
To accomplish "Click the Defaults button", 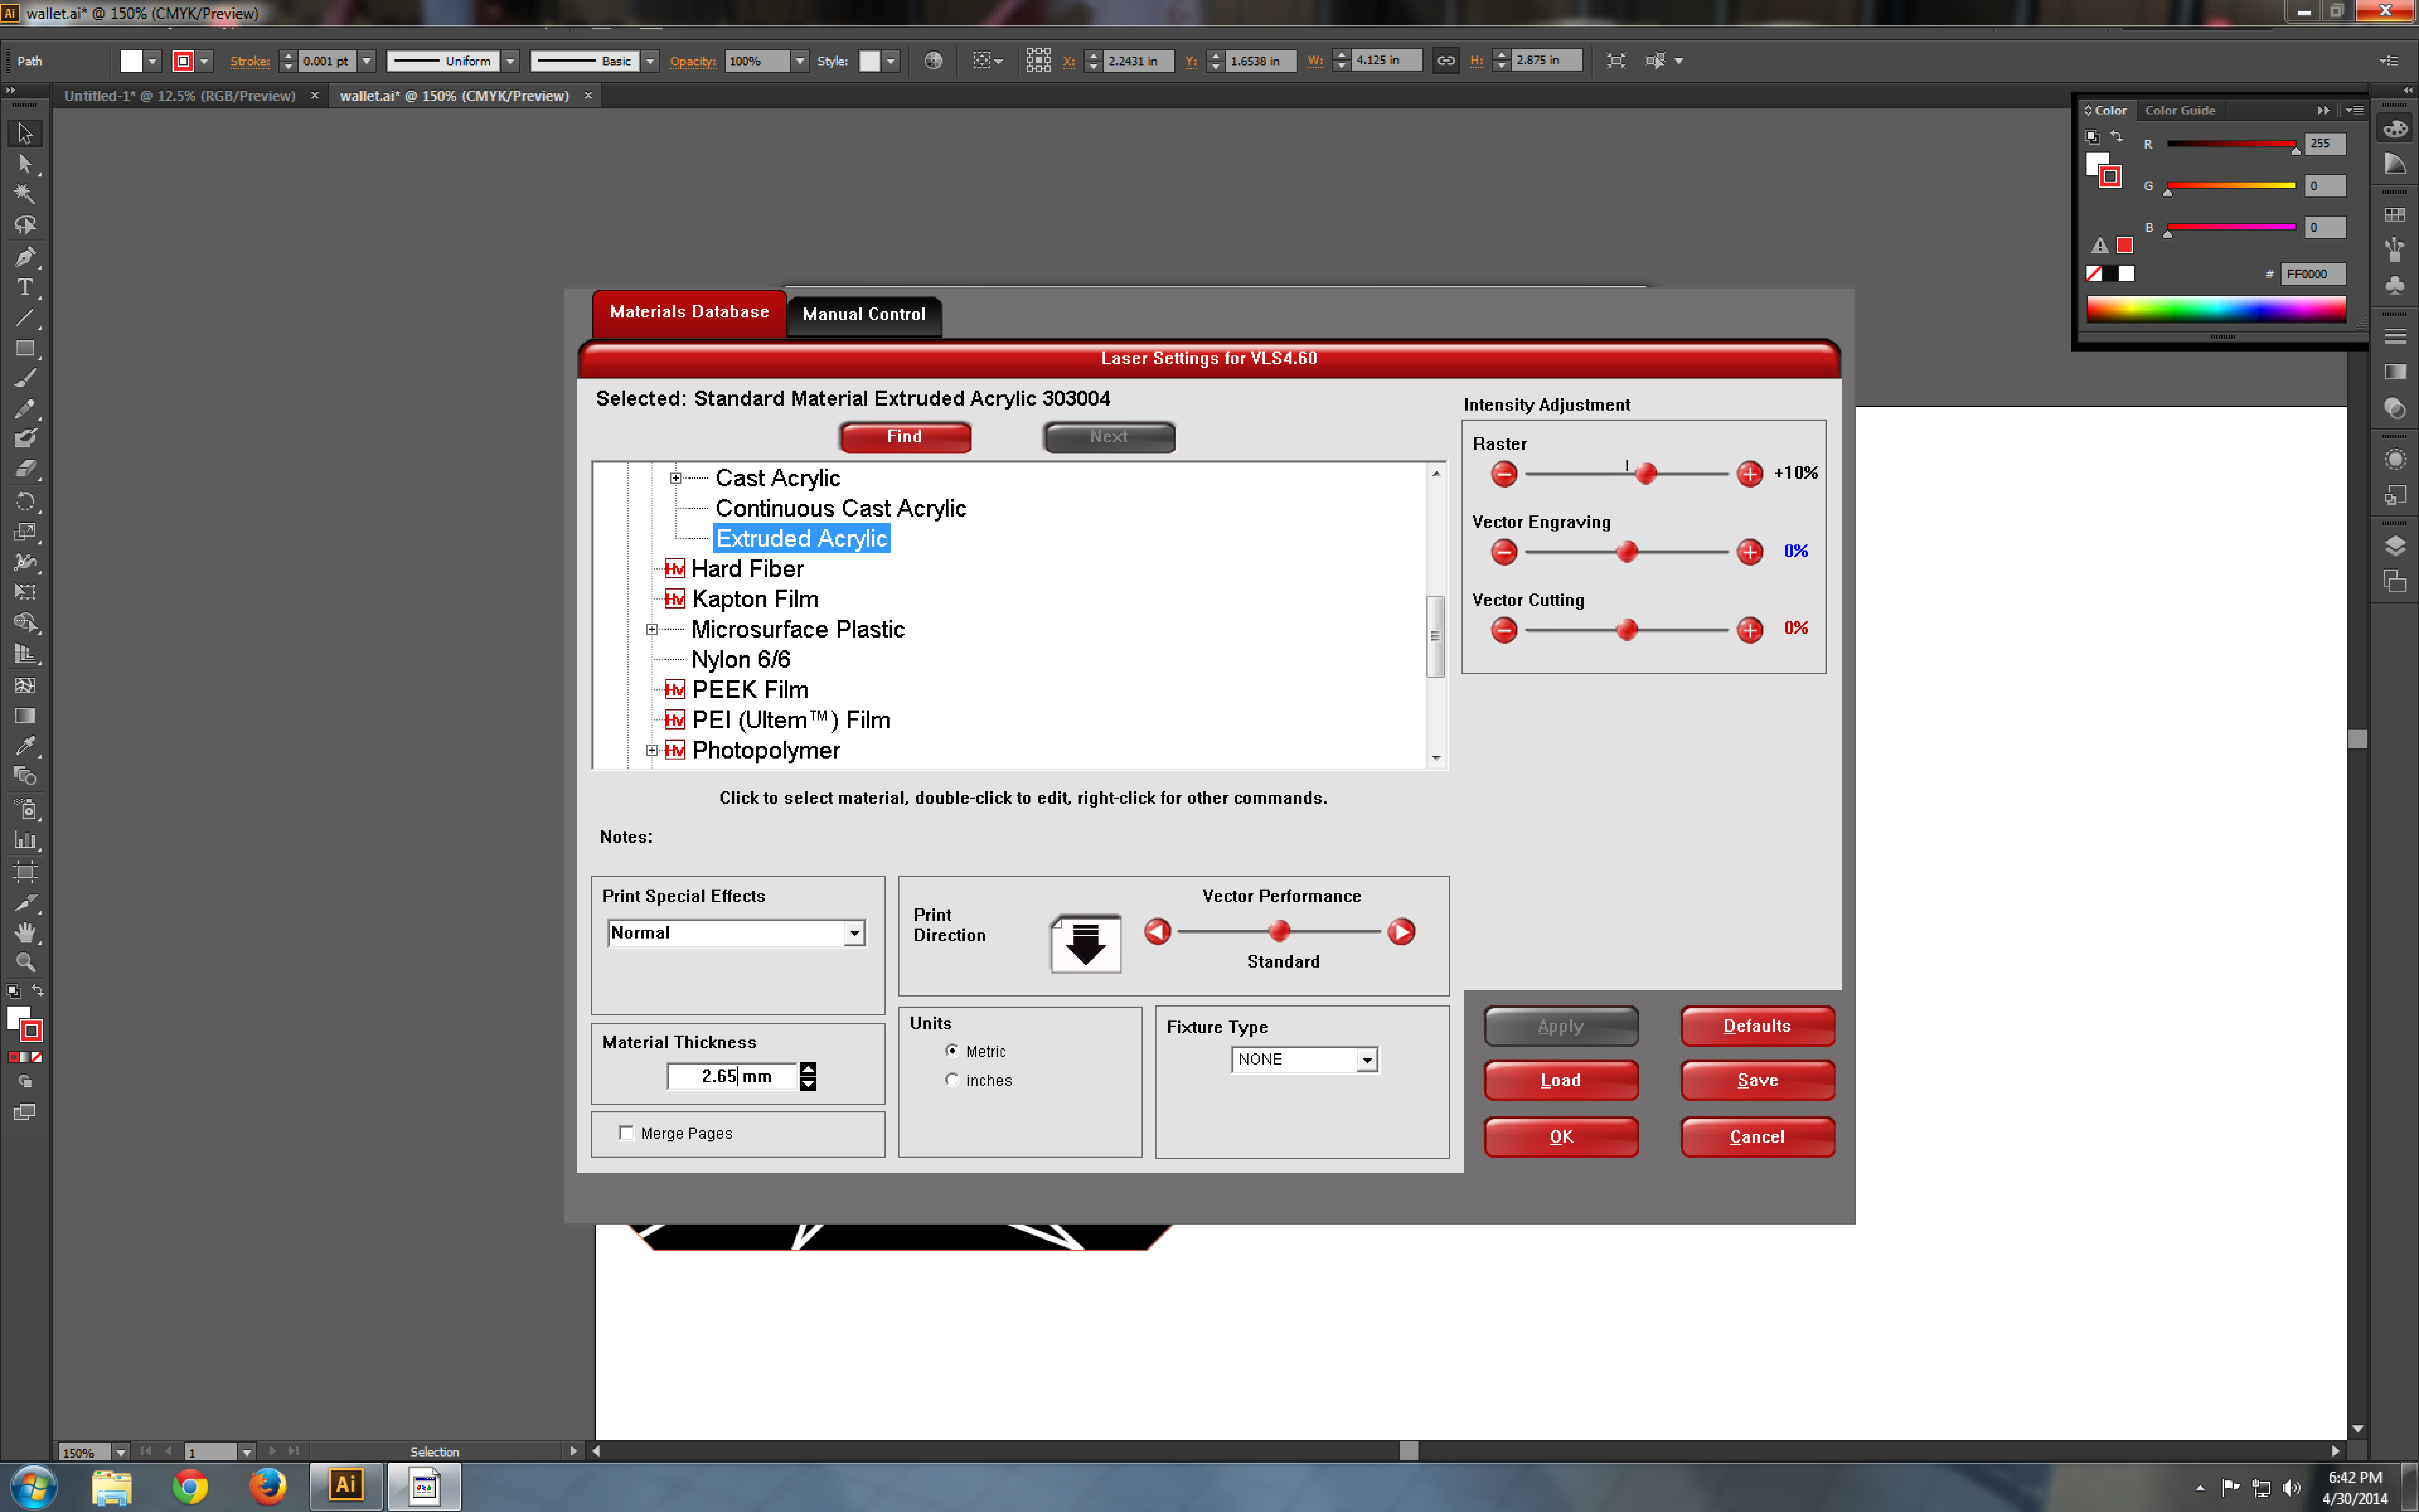I will click(x=1757, y=1026).
